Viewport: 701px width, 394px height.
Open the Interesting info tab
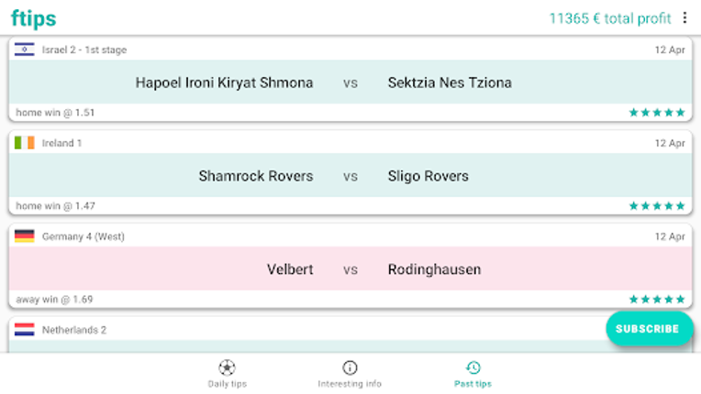click(350, 383)
